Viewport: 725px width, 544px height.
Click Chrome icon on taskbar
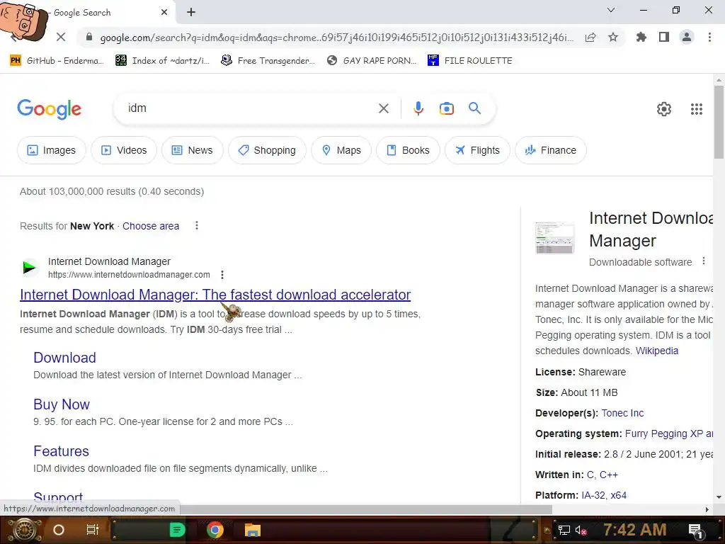215,530
